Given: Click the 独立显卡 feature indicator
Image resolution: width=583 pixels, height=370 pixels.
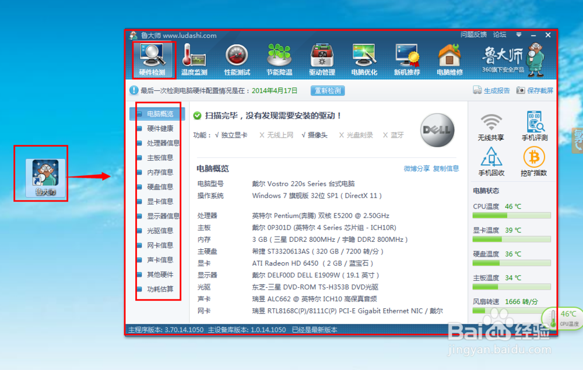Looking at the screenshot, I should point(231,135).
